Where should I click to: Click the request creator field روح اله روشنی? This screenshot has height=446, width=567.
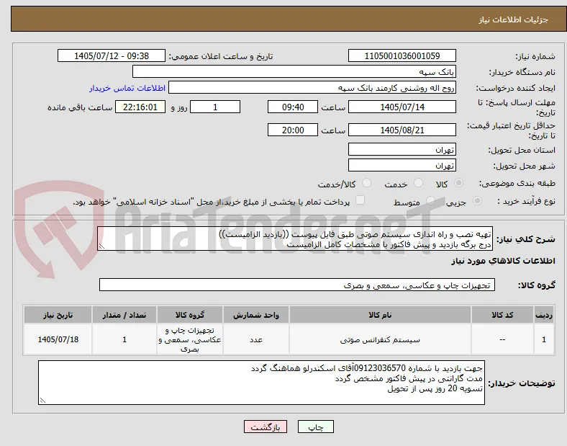pos(312,88)
